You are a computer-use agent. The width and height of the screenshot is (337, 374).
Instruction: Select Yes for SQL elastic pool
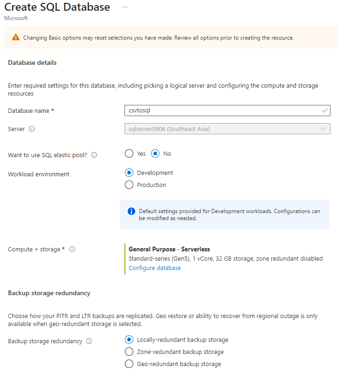click(x=128, y=153)
